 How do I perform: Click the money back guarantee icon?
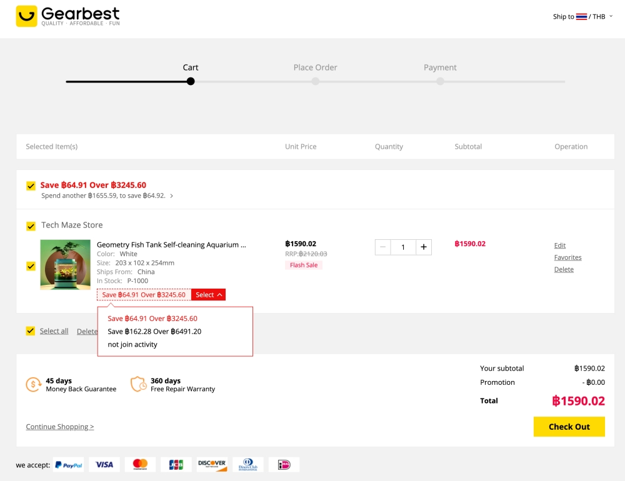coord(34,385)
